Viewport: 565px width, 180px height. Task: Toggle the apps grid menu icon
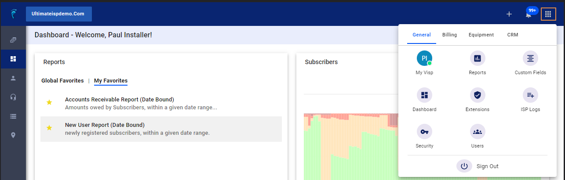tap(548, 14)
